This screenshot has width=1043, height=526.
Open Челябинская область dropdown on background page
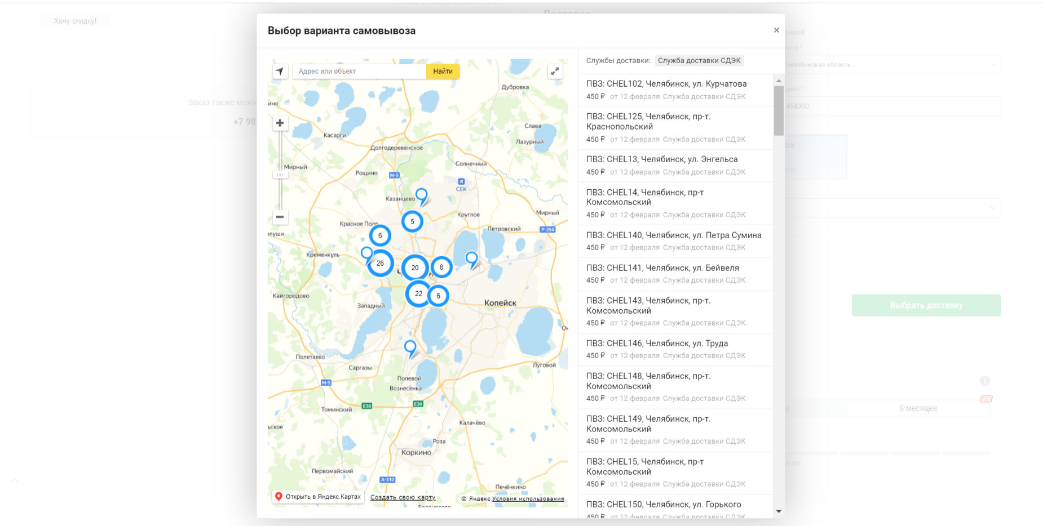[892, 65]
